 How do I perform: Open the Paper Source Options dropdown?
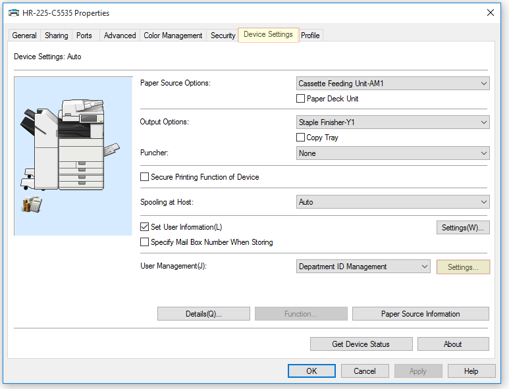point(392,84)
